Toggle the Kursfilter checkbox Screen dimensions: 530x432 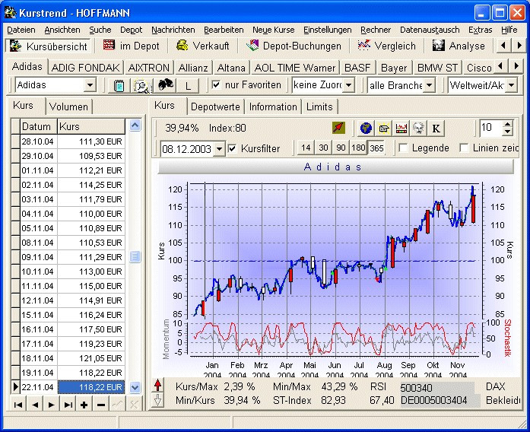(232, 148)
